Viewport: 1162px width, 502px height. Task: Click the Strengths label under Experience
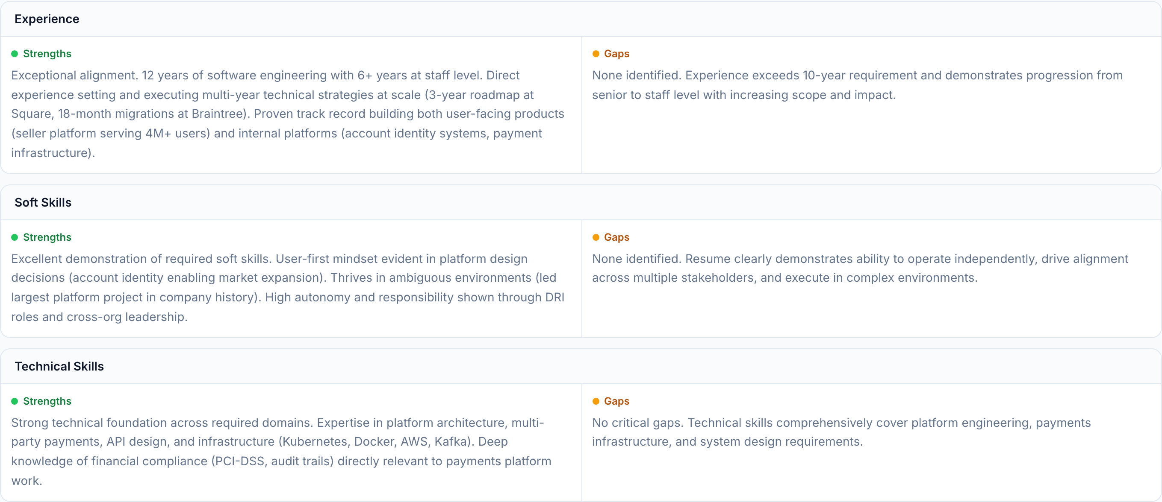click(47, 54)
